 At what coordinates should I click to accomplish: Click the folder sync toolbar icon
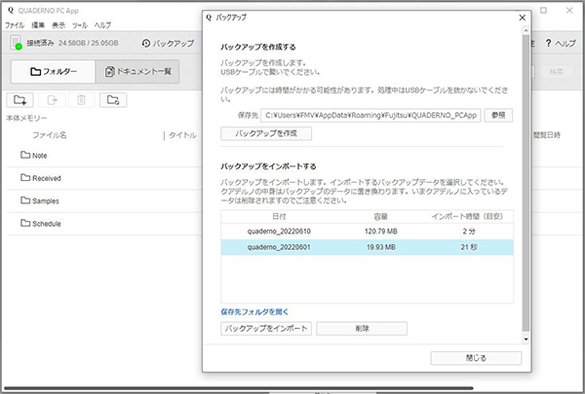point(113,100)
